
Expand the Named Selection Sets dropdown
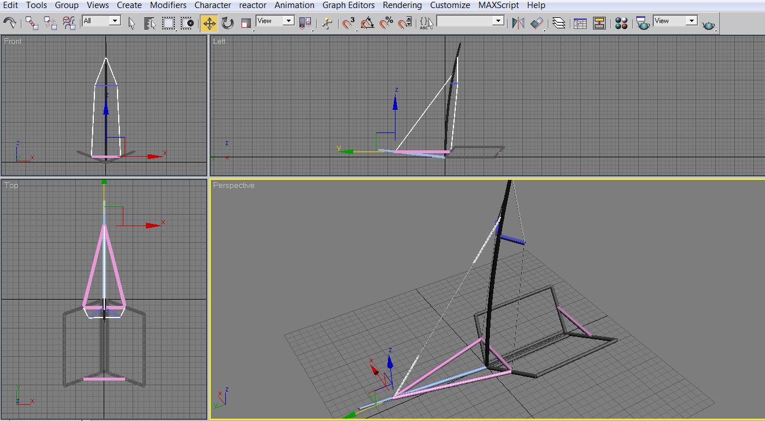coord(498,21)
